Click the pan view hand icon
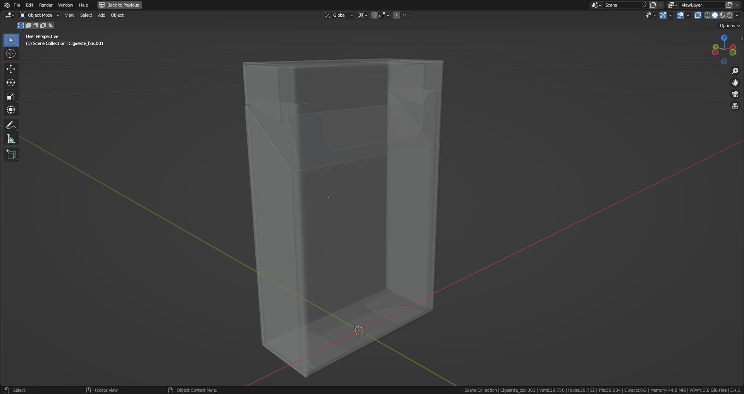The width and height of the screenshot is (744, 394). (x=735, y=83)
